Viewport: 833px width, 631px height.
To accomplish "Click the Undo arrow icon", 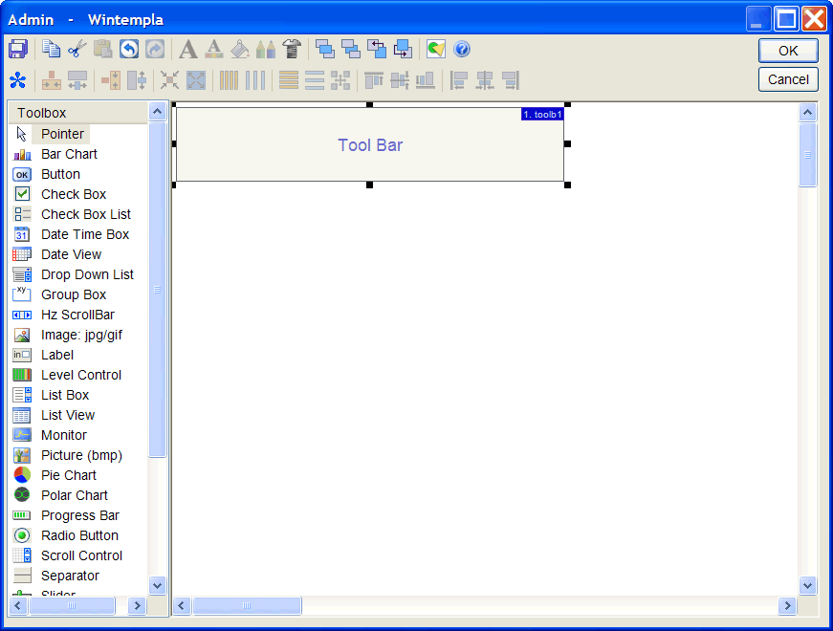I will (129, 50).
